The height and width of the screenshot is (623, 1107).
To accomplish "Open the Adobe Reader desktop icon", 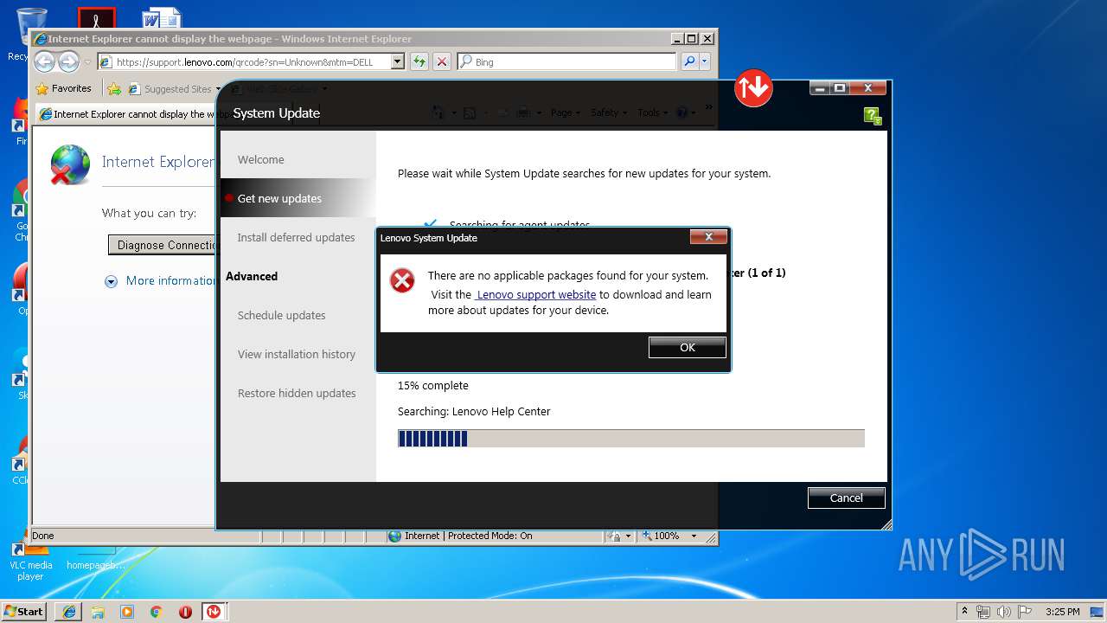I will point(96,17).
